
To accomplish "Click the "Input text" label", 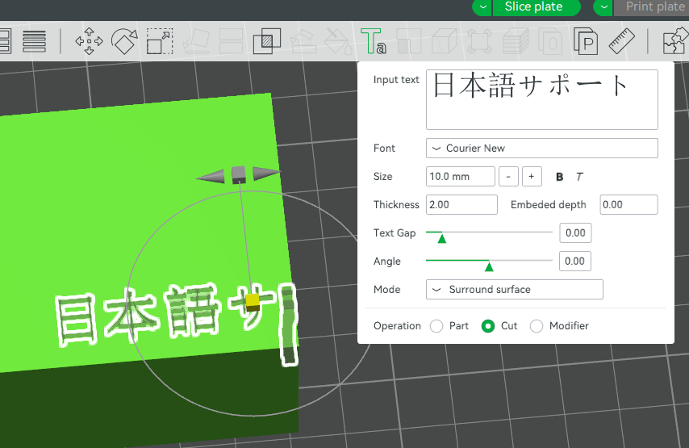I will click(x=396, y=80).
